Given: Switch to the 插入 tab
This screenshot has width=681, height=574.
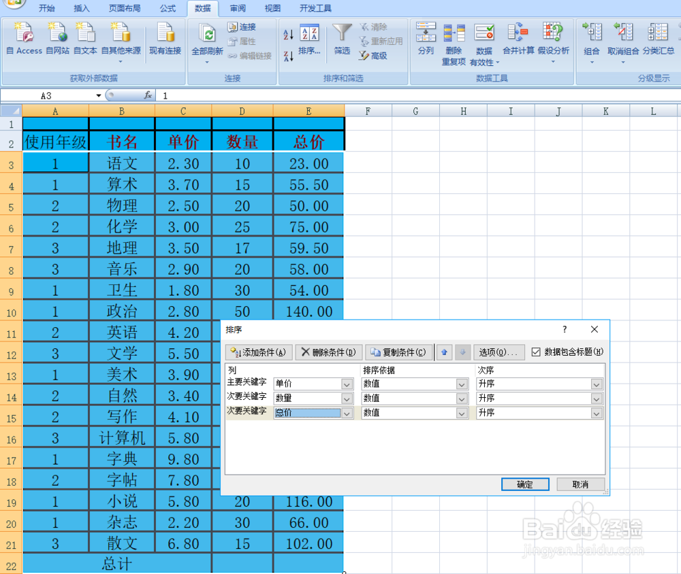Looking at the screenshot, I should [81, 8].
